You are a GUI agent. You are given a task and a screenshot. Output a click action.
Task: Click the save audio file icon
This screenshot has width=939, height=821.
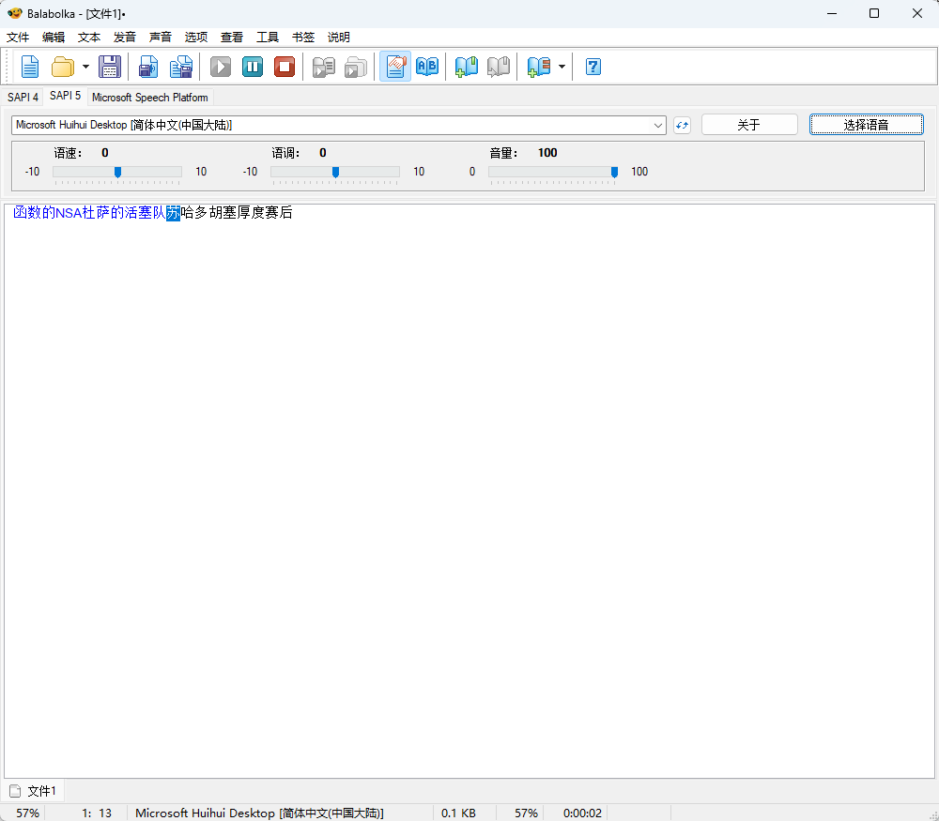[148, 67]
